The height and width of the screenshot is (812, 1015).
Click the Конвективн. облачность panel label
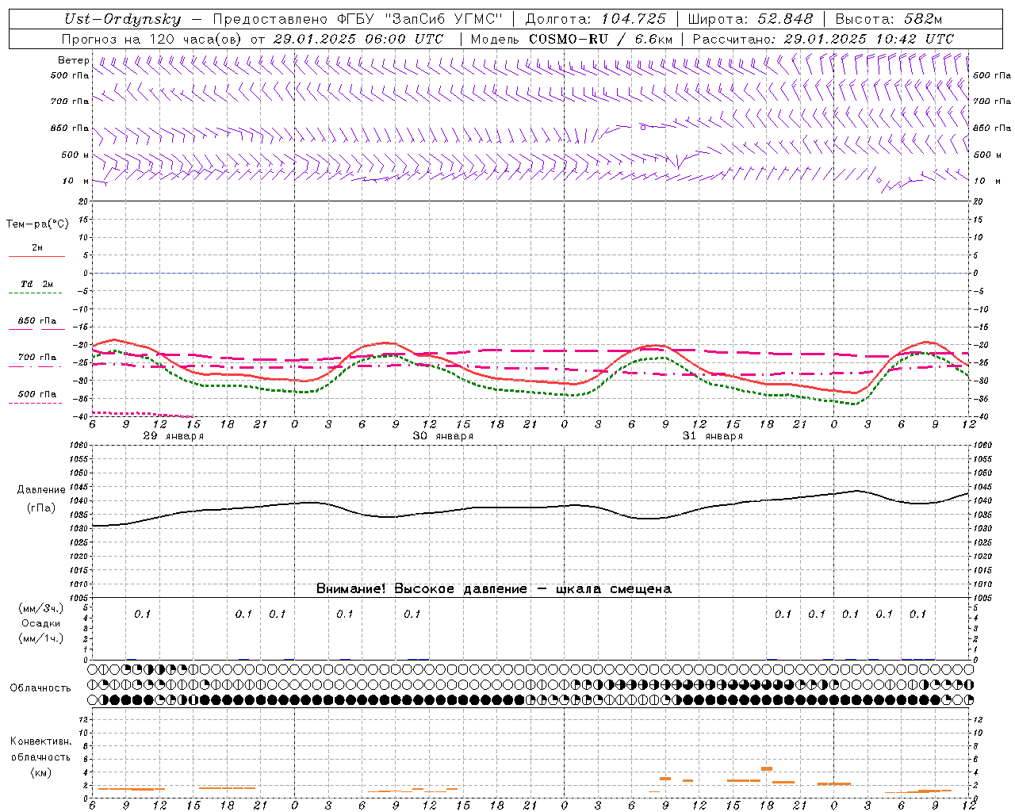(x=40, y=749)
